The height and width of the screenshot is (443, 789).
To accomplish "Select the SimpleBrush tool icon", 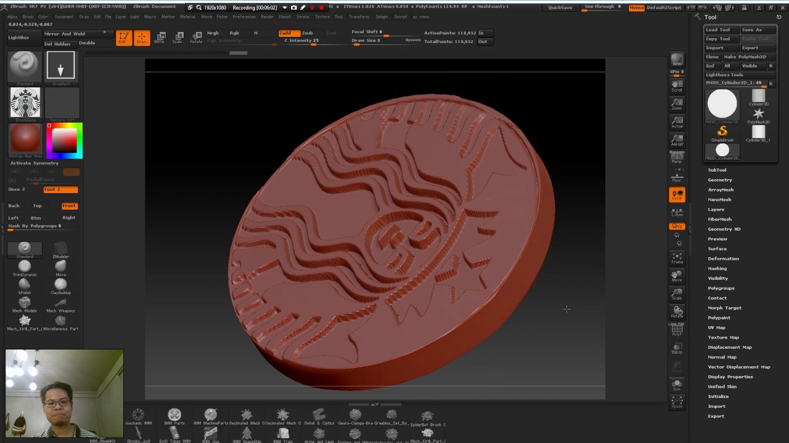I will pyautogui.click(x=722, y=133).
